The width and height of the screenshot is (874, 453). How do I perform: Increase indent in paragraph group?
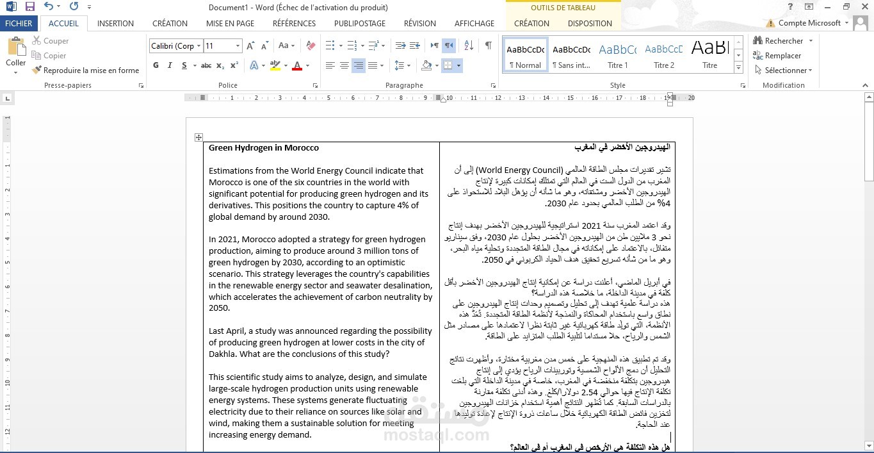tap(416, 46)
